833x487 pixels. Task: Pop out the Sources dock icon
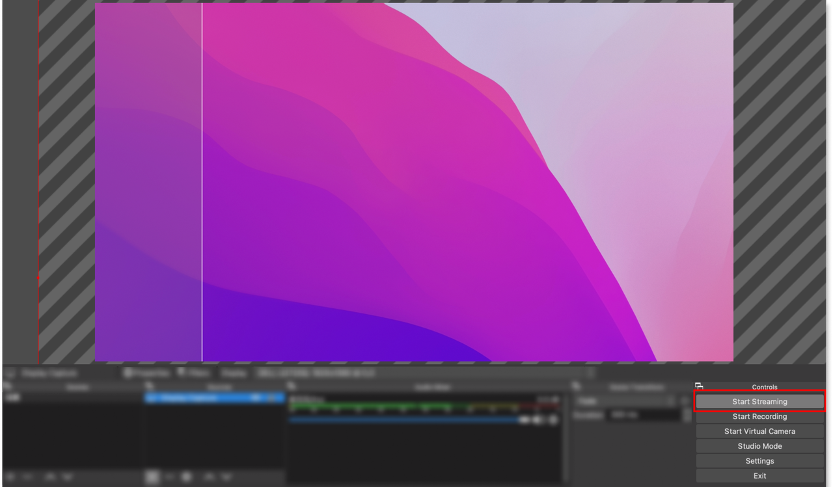pos(149,386)
